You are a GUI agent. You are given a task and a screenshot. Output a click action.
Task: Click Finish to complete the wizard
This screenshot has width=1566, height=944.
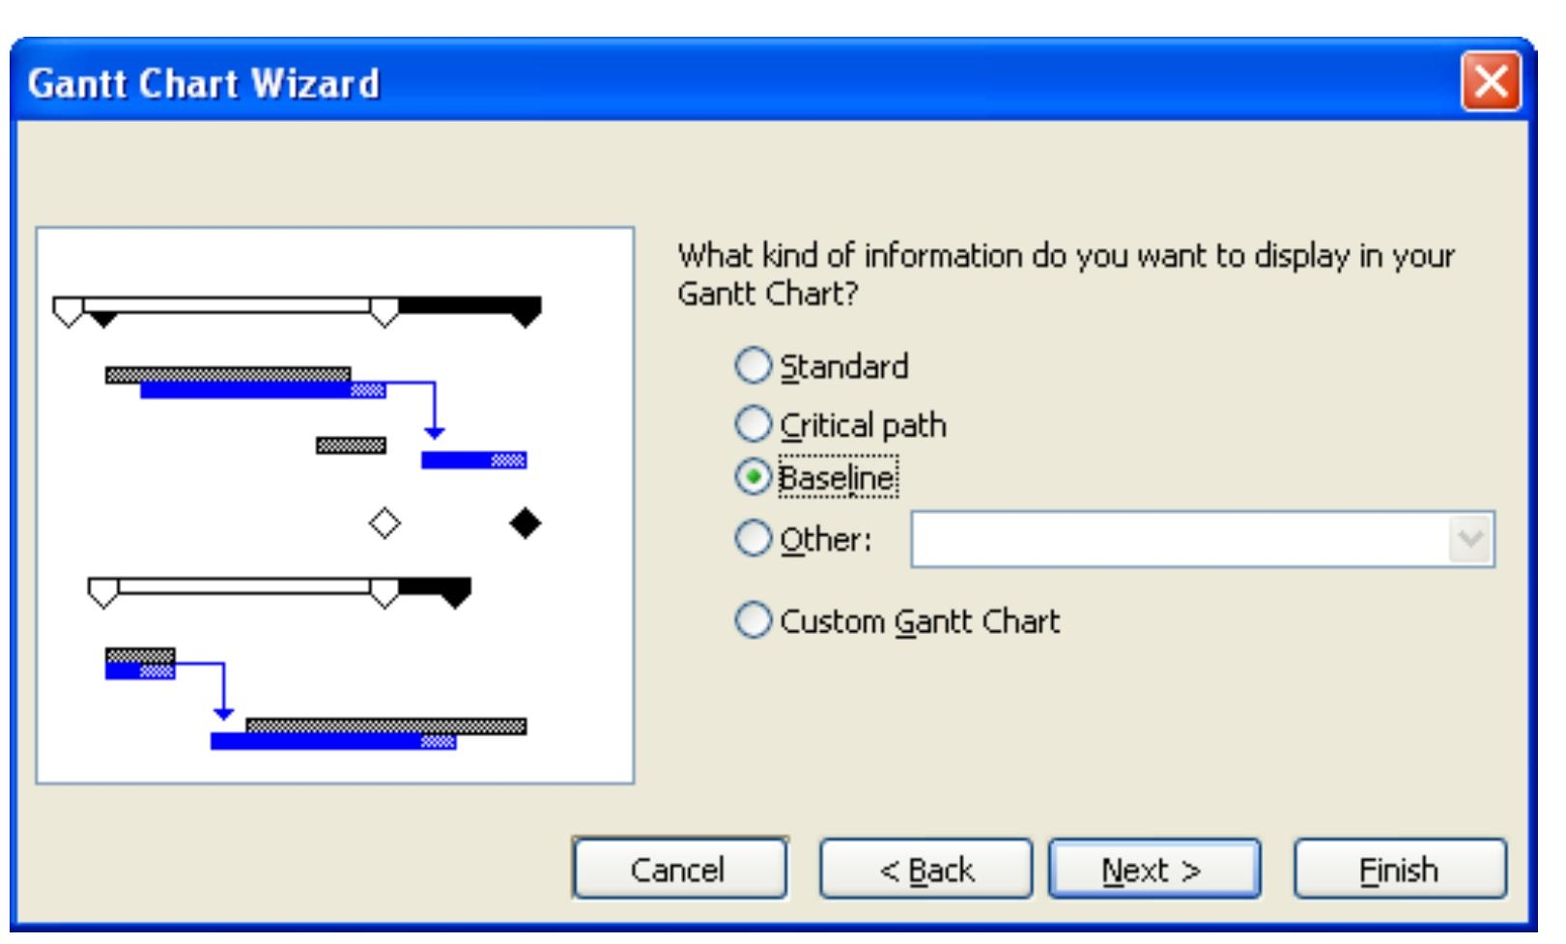1399,870
